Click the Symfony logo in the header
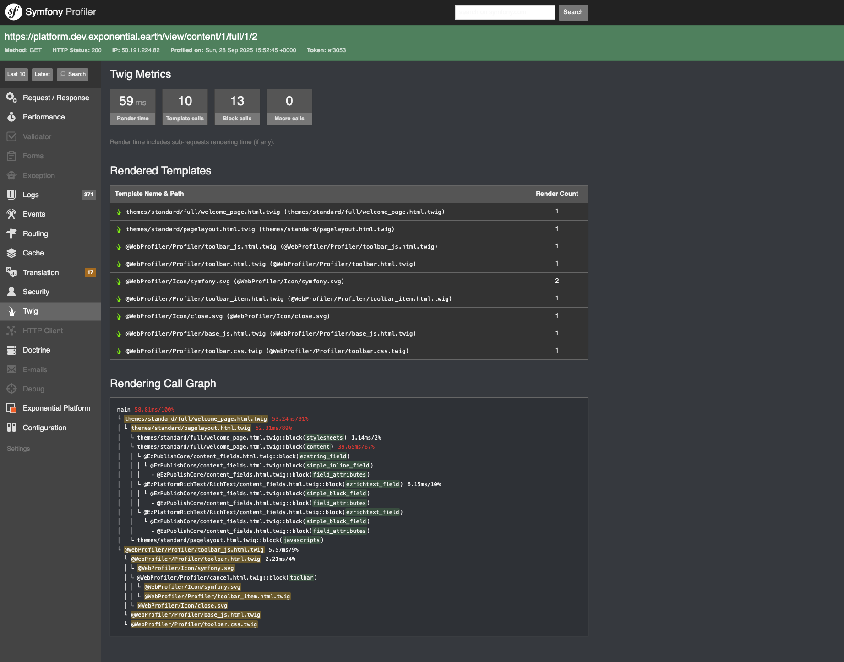844x662 pixels. (12, 12)
